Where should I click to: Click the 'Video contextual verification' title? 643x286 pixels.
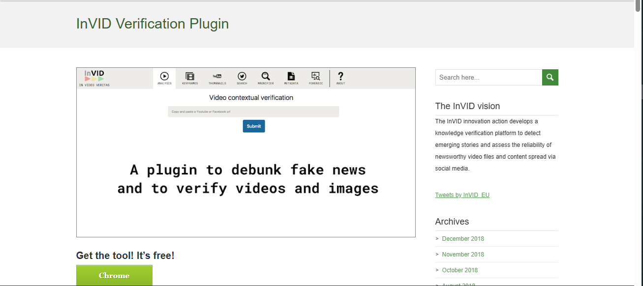(251, 98)
